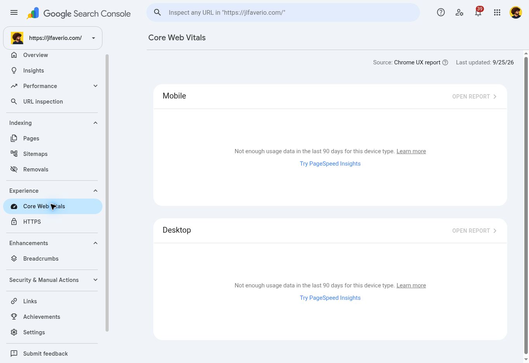Click the account profile avatar
Image resolution: width=529 pixels, height=363 pixels.
point(516,12)
